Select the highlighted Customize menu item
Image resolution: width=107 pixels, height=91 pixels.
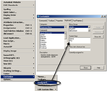click(18, 77)
